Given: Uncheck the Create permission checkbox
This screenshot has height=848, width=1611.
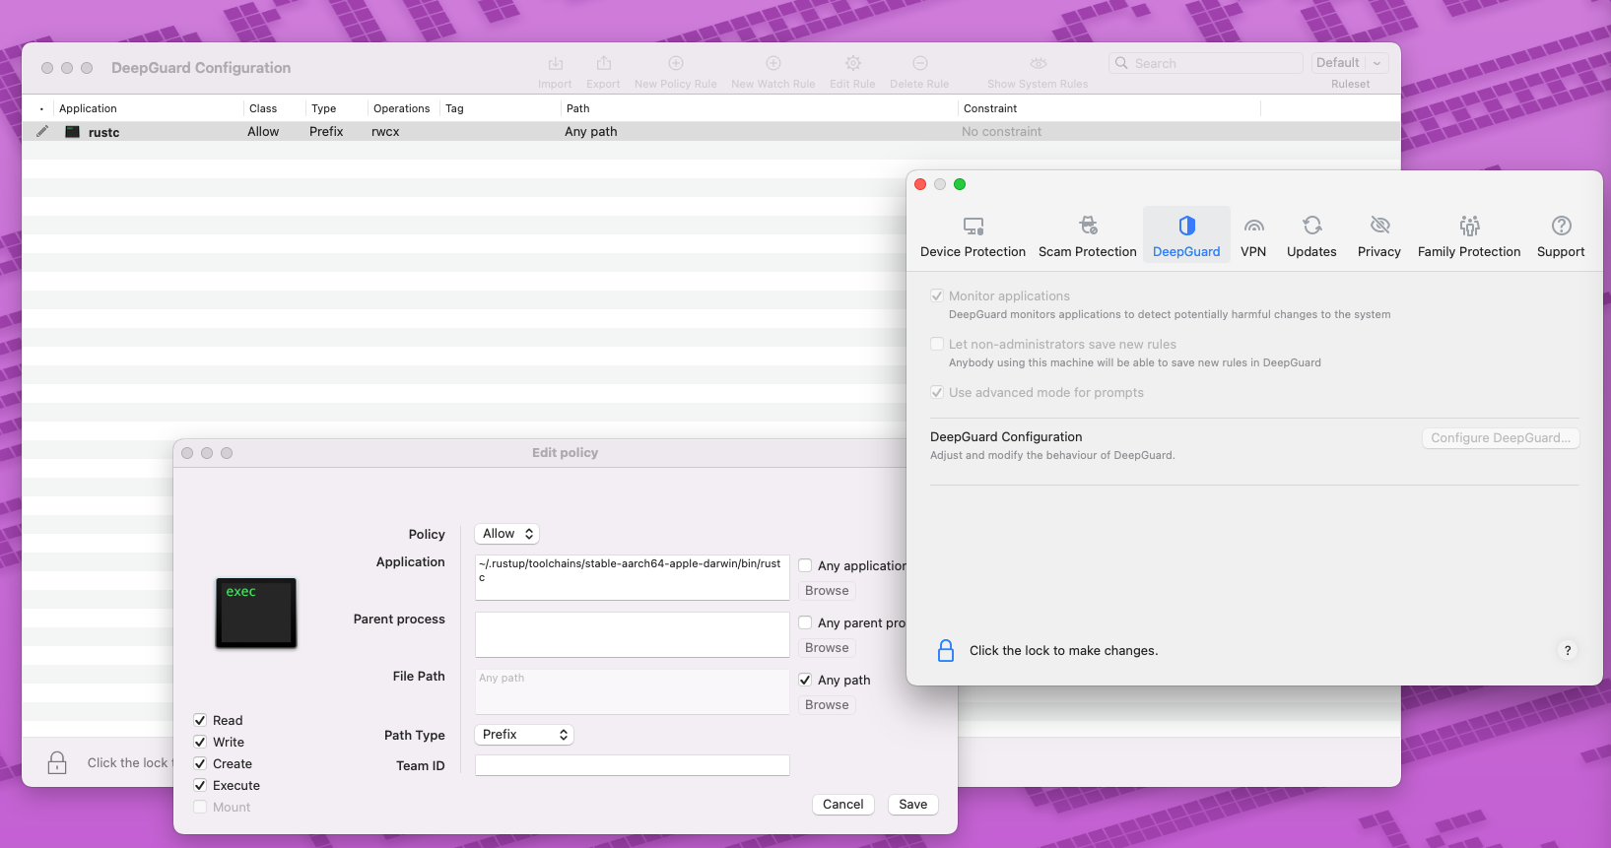Looking at the screenshot, I should click(200, 763).
